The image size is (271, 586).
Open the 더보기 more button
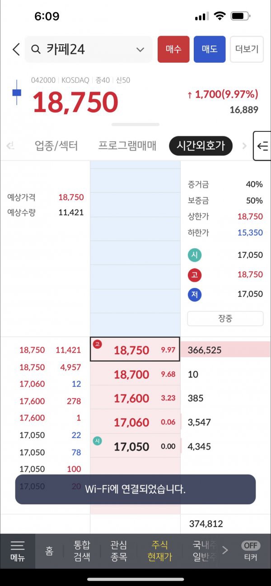pos(247,49)
